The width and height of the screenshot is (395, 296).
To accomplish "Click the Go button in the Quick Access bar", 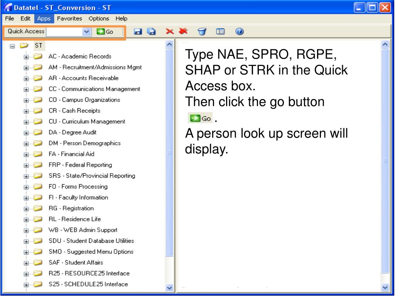I will tap(105, 32).
